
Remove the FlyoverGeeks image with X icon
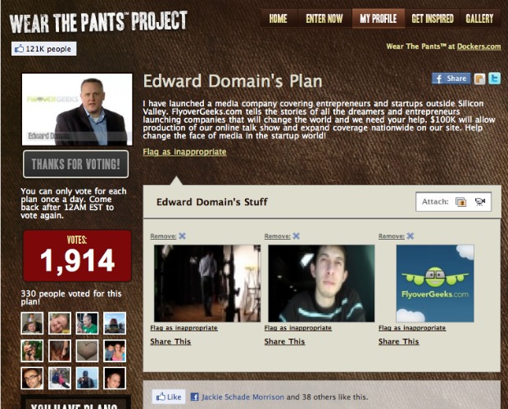(x=410, y=236)
